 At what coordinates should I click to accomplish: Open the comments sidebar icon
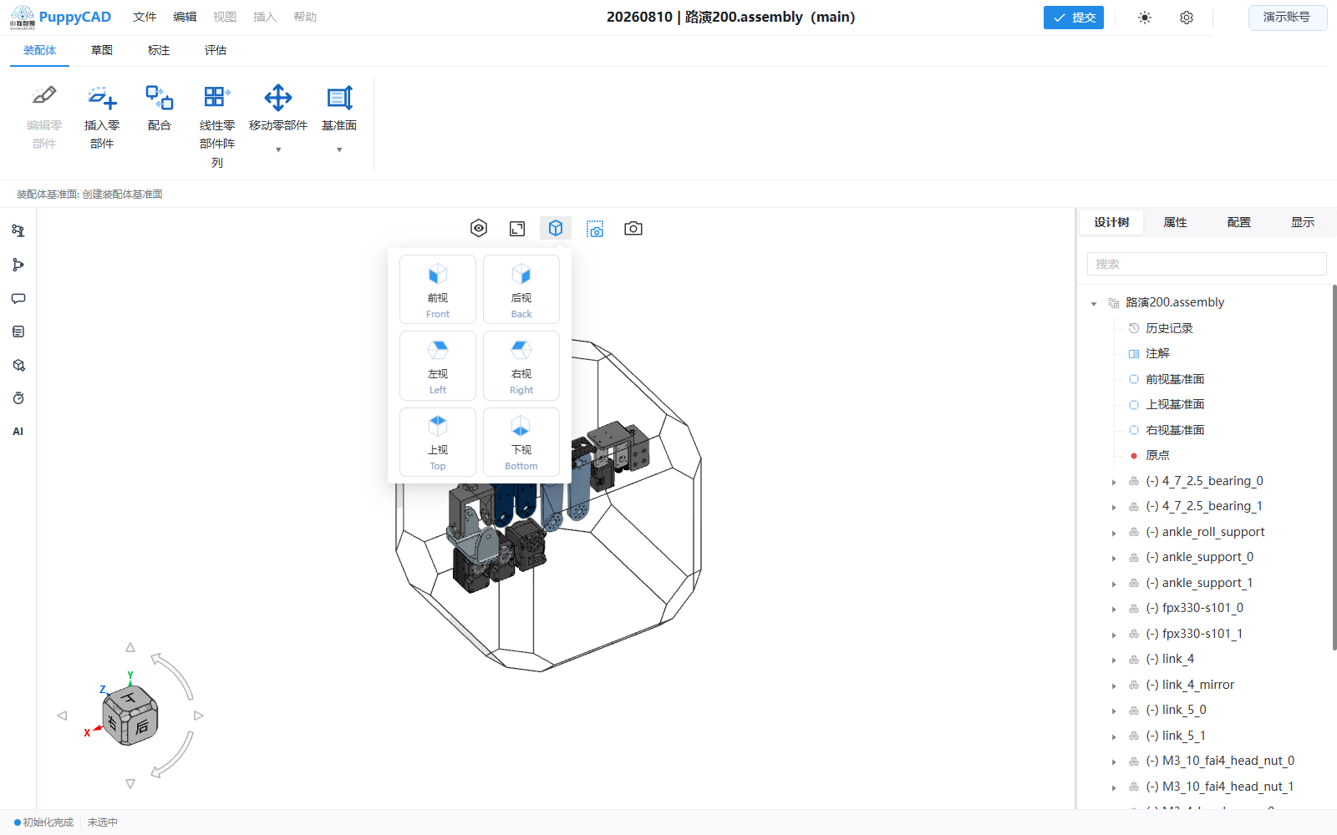tap(18, 298)
